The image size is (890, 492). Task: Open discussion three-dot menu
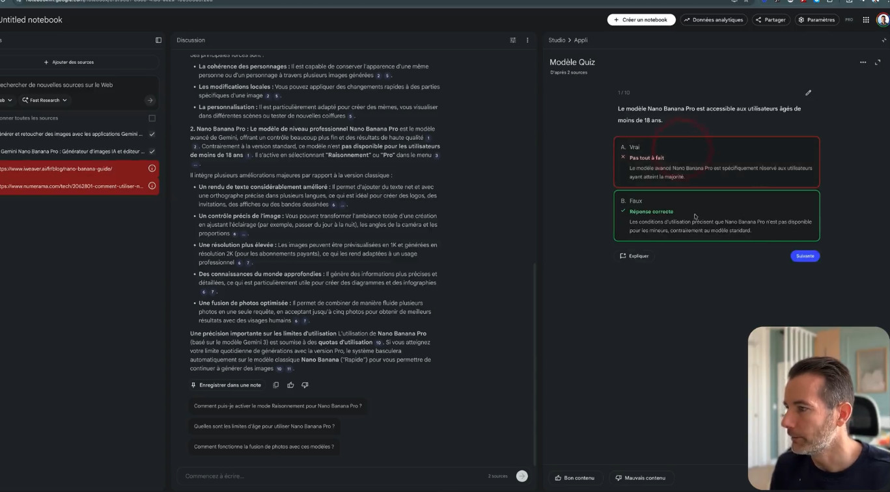(x=527, y=40)
